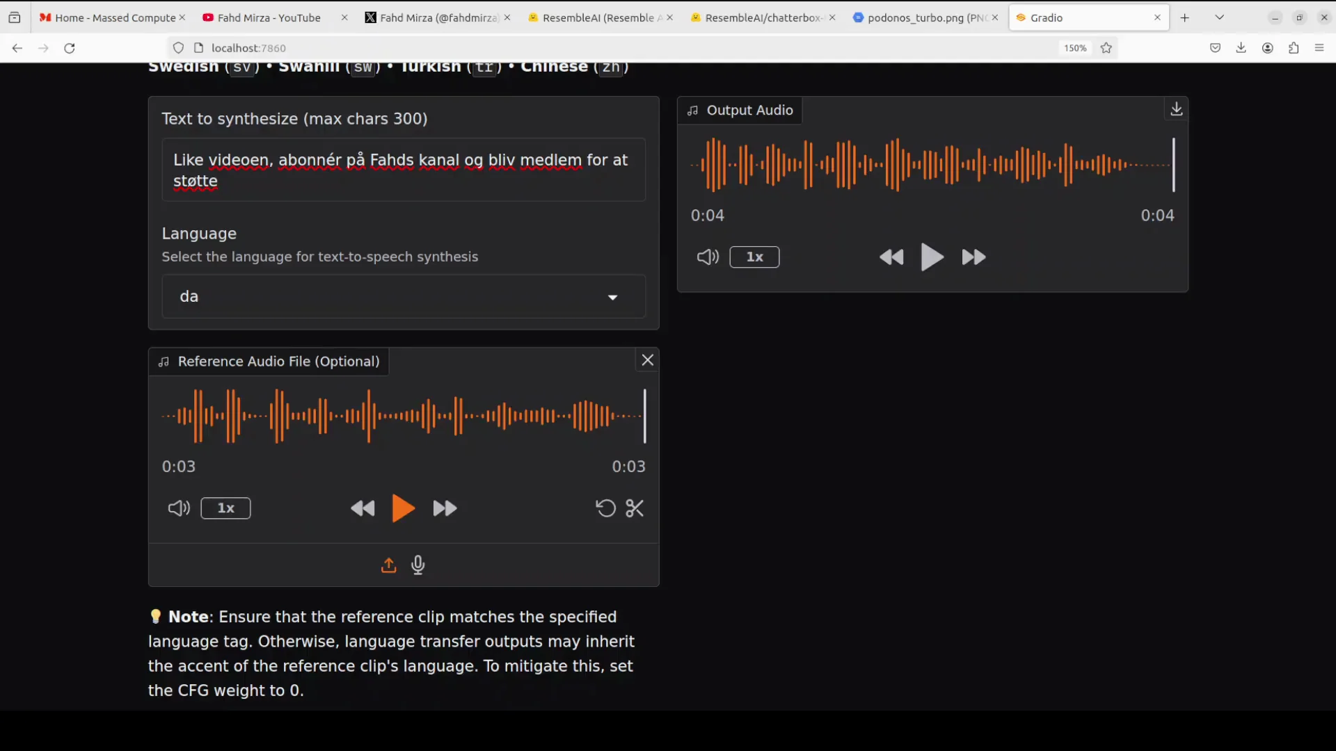Toggle 1x playback speed on reference audio
Image resolution: width=1336 pixels, height=751 pixels.
tap(225, 508)
